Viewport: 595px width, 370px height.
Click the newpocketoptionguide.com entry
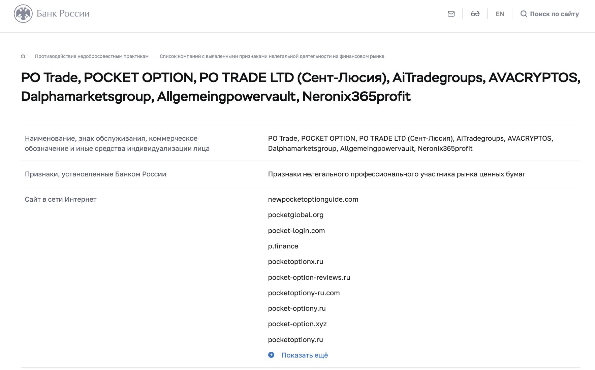click(x=313, y=199)
